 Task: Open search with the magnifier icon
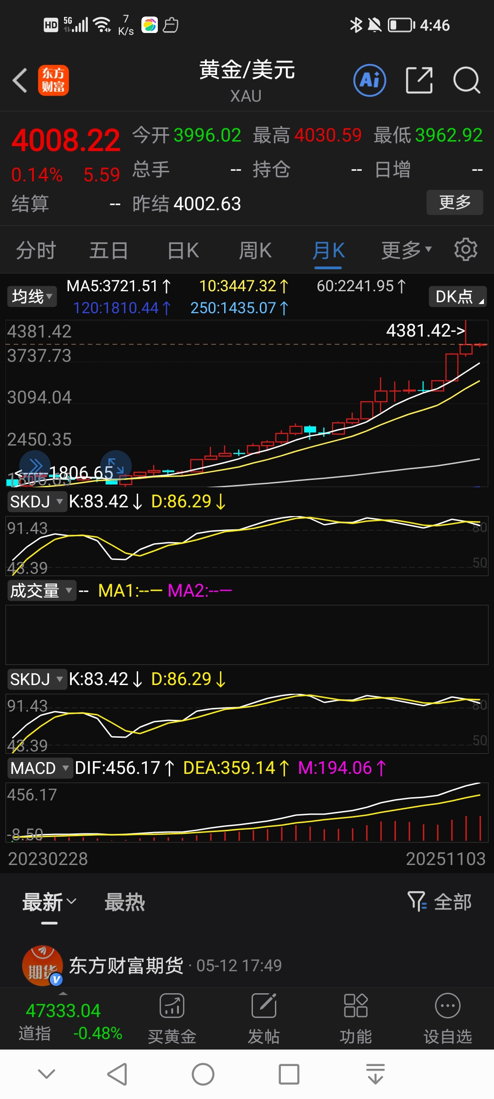[x=467, y=80]
